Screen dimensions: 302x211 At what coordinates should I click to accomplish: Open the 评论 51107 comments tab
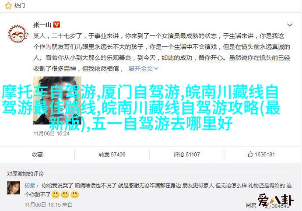pos(186,155)
